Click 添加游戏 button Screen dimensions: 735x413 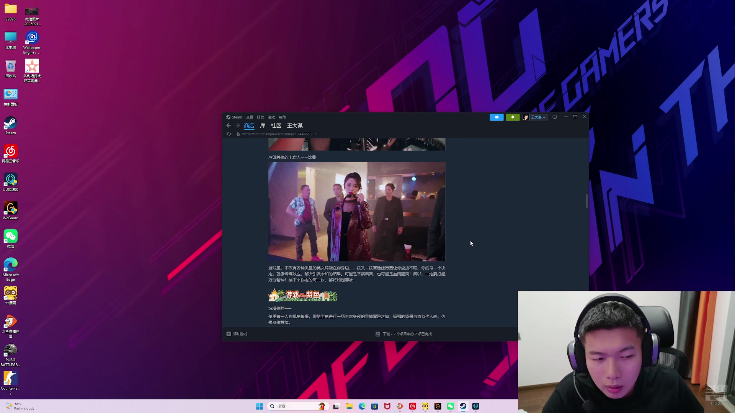click(x=237, y=334)
